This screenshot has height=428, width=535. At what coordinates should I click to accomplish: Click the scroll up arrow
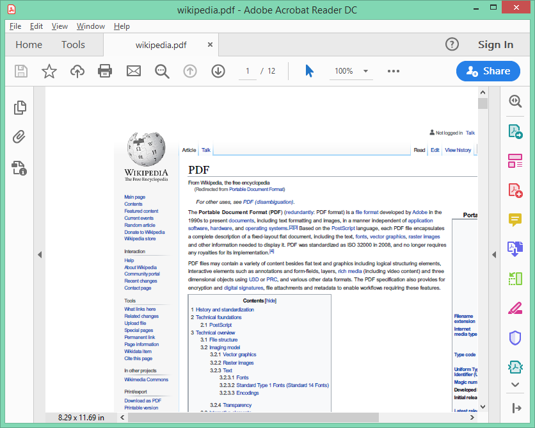[x=483, y=92]
